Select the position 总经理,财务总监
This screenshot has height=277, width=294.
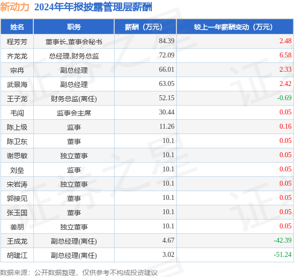(x=74, y=56)
